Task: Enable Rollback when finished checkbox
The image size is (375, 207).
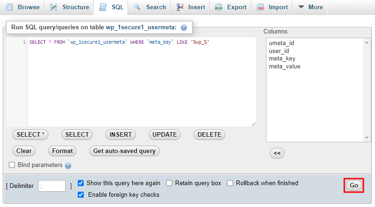Action: click(x=230, y=183)
